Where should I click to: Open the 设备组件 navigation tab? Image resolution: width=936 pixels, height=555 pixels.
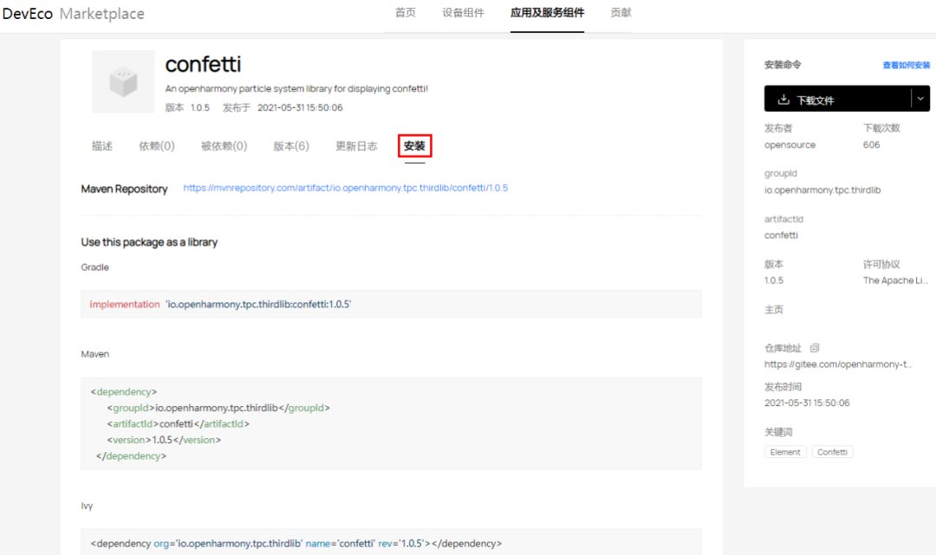tap(463, 12)
